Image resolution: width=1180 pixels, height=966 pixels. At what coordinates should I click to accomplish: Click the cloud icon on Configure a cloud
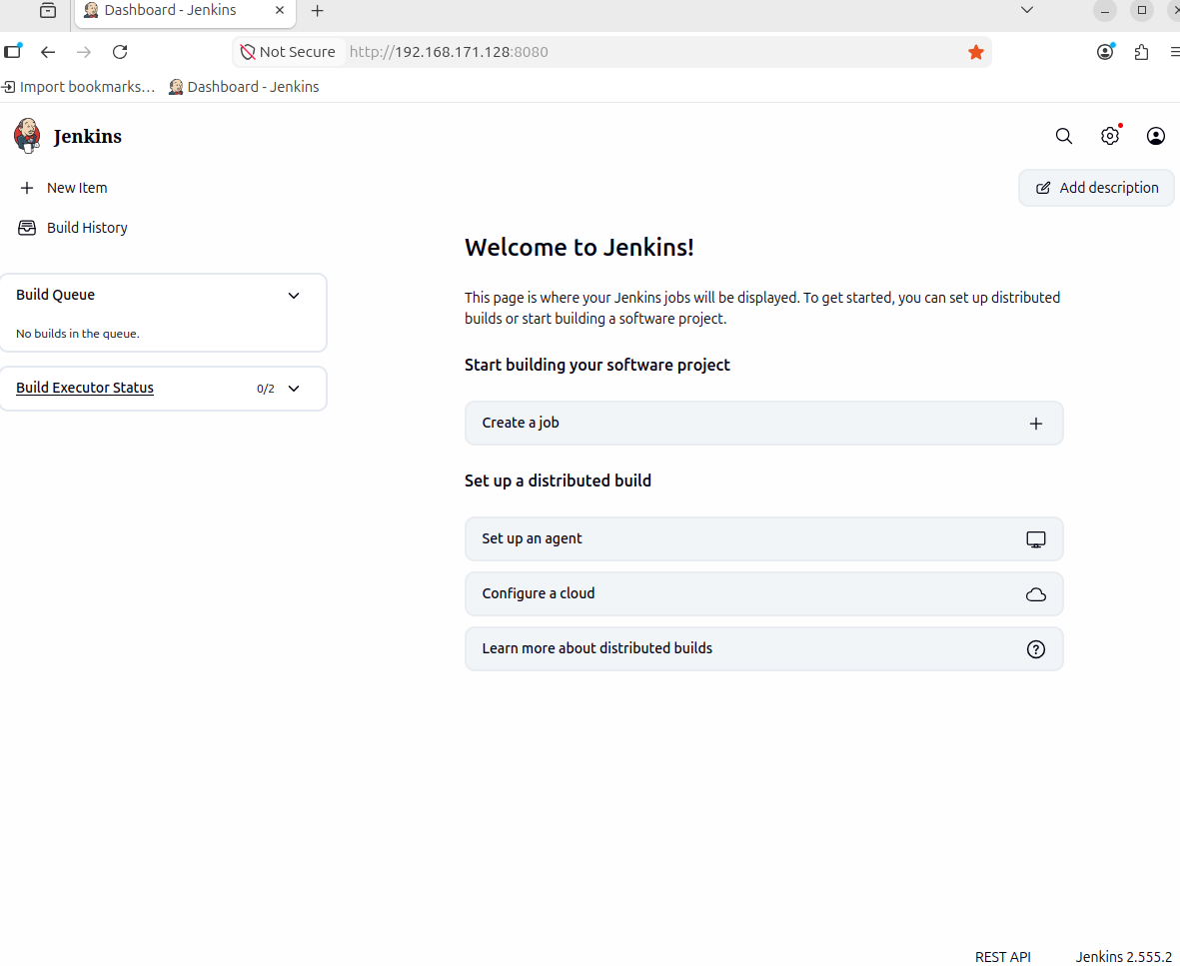point(1035,594)
